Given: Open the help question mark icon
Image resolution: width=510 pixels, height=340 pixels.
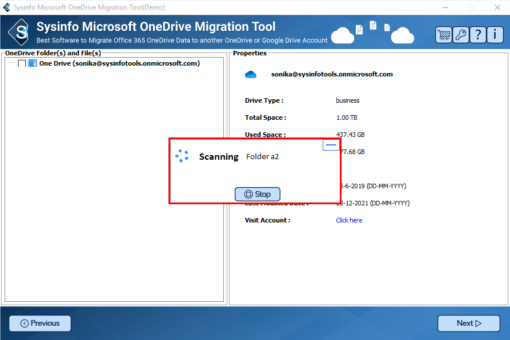Looking at the screenshot, I should (x=478, y=34).
